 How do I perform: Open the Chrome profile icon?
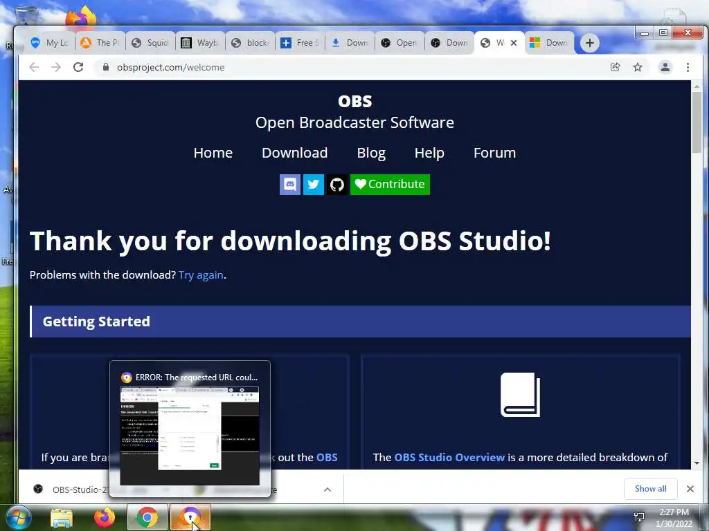pyautogui.click(x=665, y=67)
